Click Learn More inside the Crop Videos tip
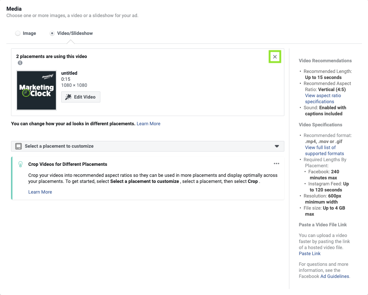This screenshot has width=368, height=295. [40, 192]
